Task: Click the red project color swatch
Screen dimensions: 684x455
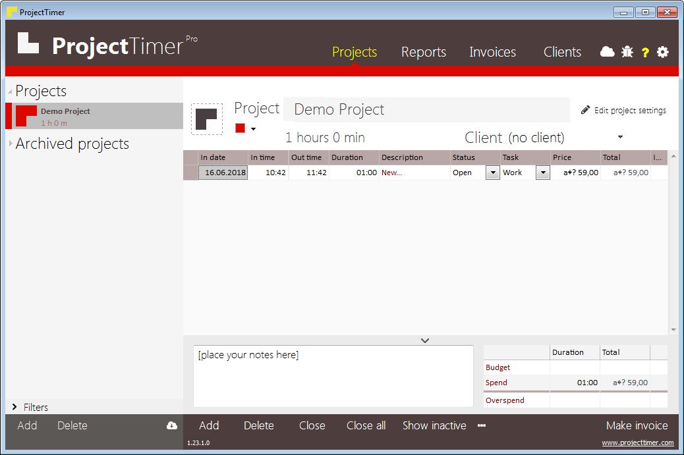Action: coord(240,128)
